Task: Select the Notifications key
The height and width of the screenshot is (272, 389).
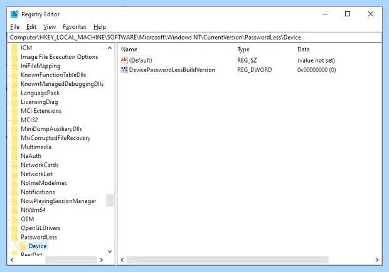Action: pos(38,192)
